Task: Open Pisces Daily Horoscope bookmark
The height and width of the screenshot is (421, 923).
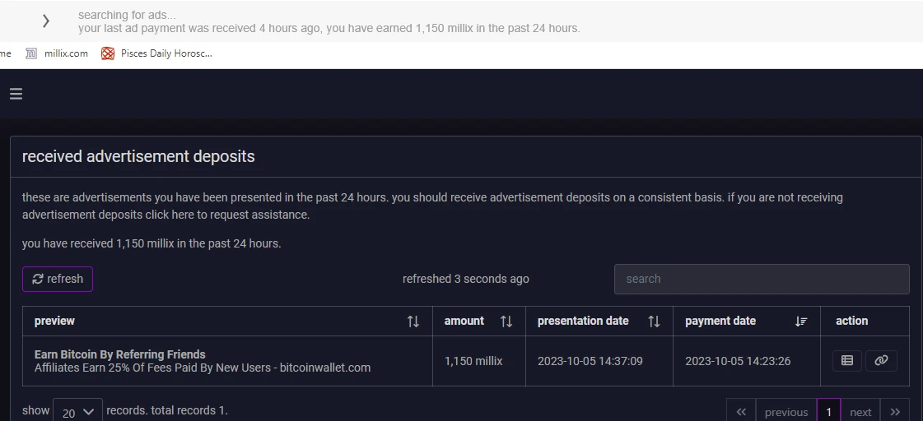Action: (156, 53)
